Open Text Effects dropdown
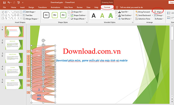Image resolution: width=174 pixels, height=105 pixels. pos(125,19)
